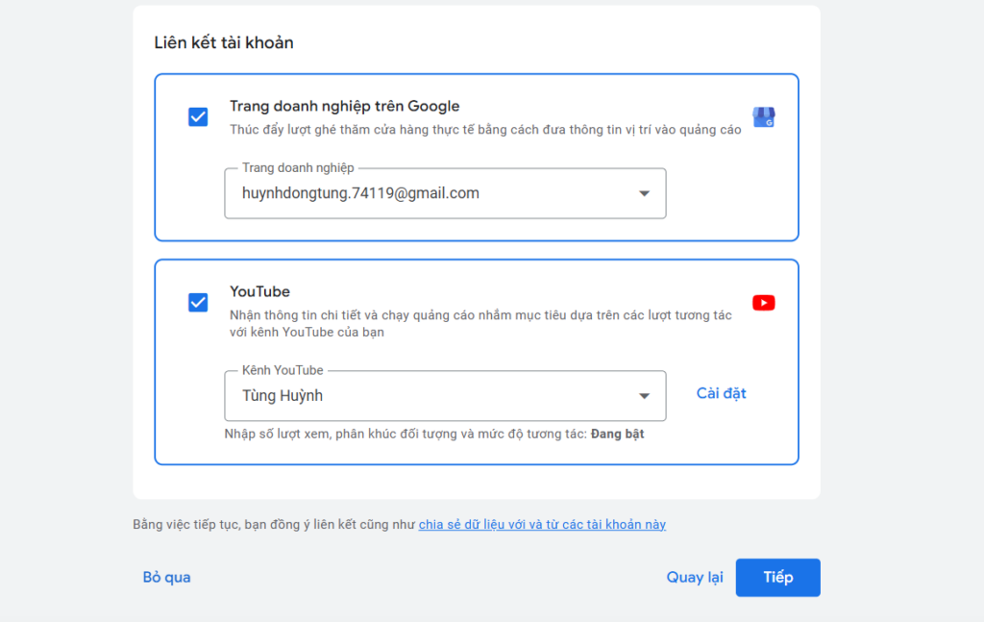
Task: Click the red YouTube logo icon
Action: (x=763, y=303)
